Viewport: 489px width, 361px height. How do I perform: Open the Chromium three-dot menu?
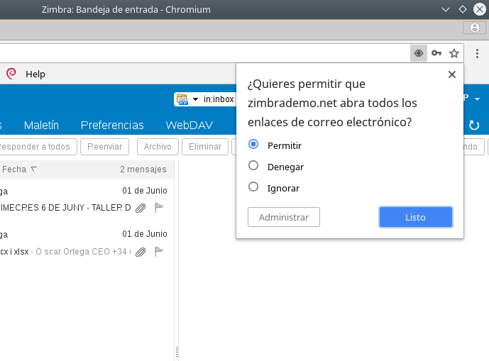pos(477,53)
